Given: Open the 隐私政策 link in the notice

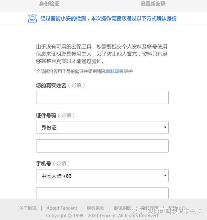Looking at the screenshot, I should (x=115, y=71).
